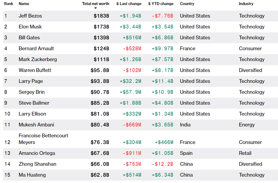
Task: Click the sort arrow under Total net worth
Action: 96,8
